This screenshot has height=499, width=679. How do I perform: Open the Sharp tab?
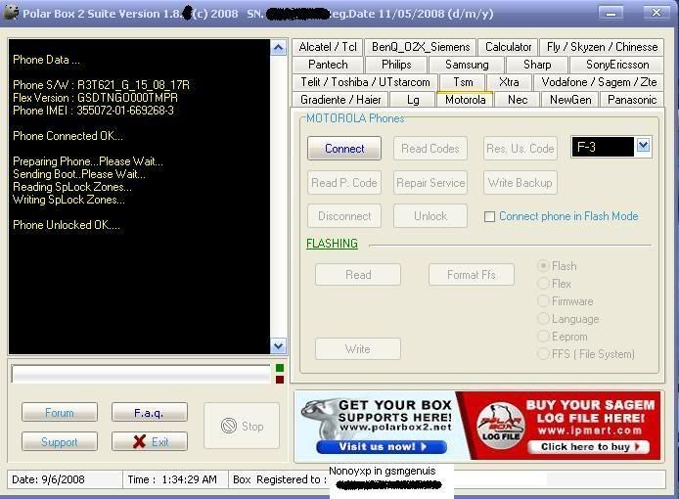[x=537, y=65]
